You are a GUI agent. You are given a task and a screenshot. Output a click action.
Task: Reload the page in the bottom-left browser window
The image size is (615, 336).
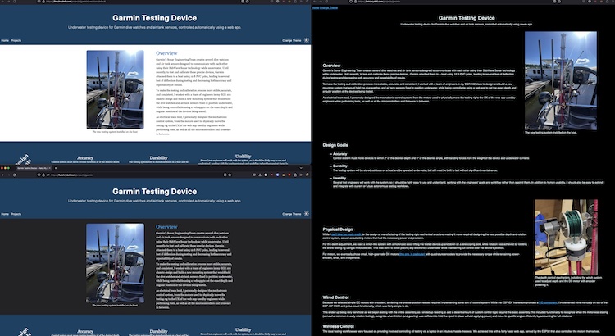pyautogui.click(x=14, y=175)
